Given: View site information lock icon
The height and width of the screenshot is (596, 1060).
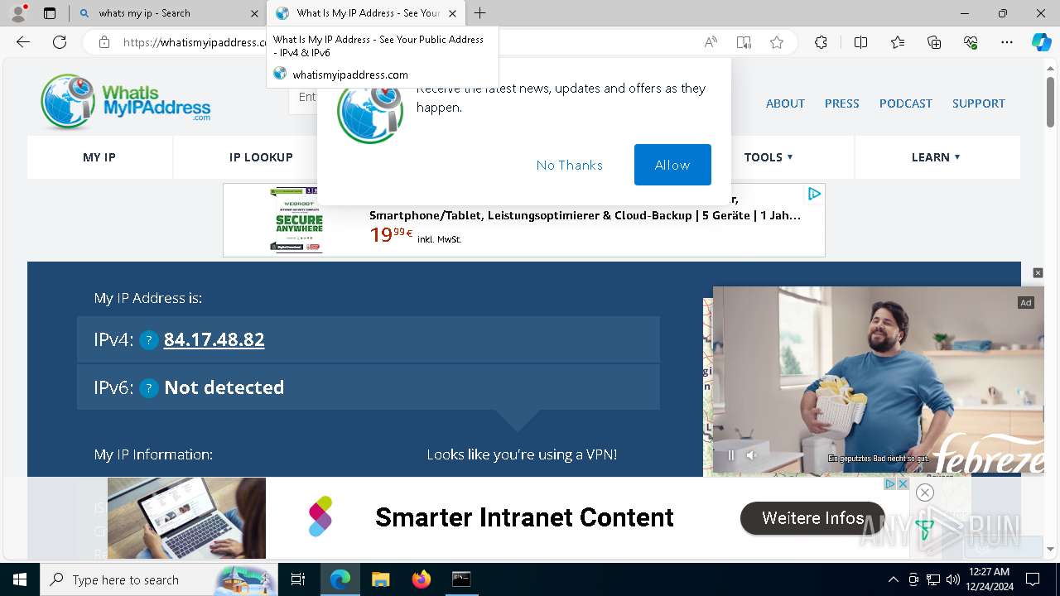Looking at the screenshot, I should click(x=104, y=42).
